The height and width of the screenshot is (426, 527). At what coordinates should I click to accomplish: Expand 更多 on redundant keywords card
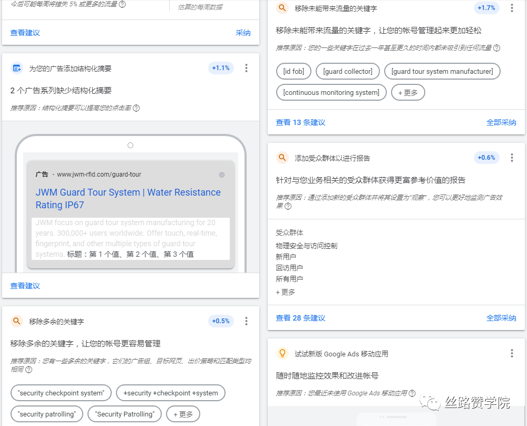point(183,414)
